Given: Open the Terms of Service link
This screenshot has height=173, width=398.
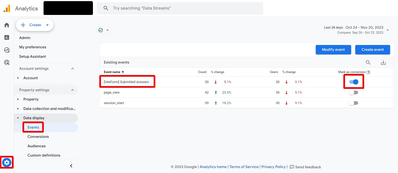Looking at the screenshot, I should click(244, 167).
